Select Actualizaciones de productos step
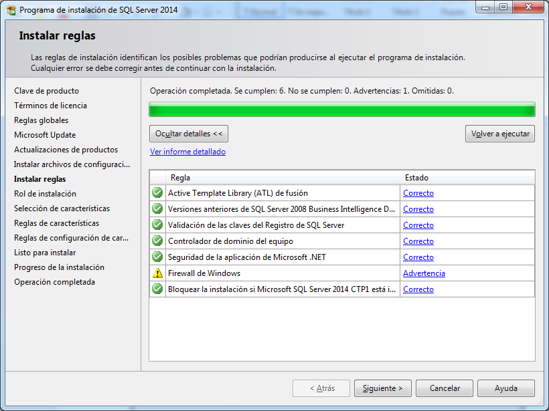This screenshot has width=549, height=411. pos(66,150)
